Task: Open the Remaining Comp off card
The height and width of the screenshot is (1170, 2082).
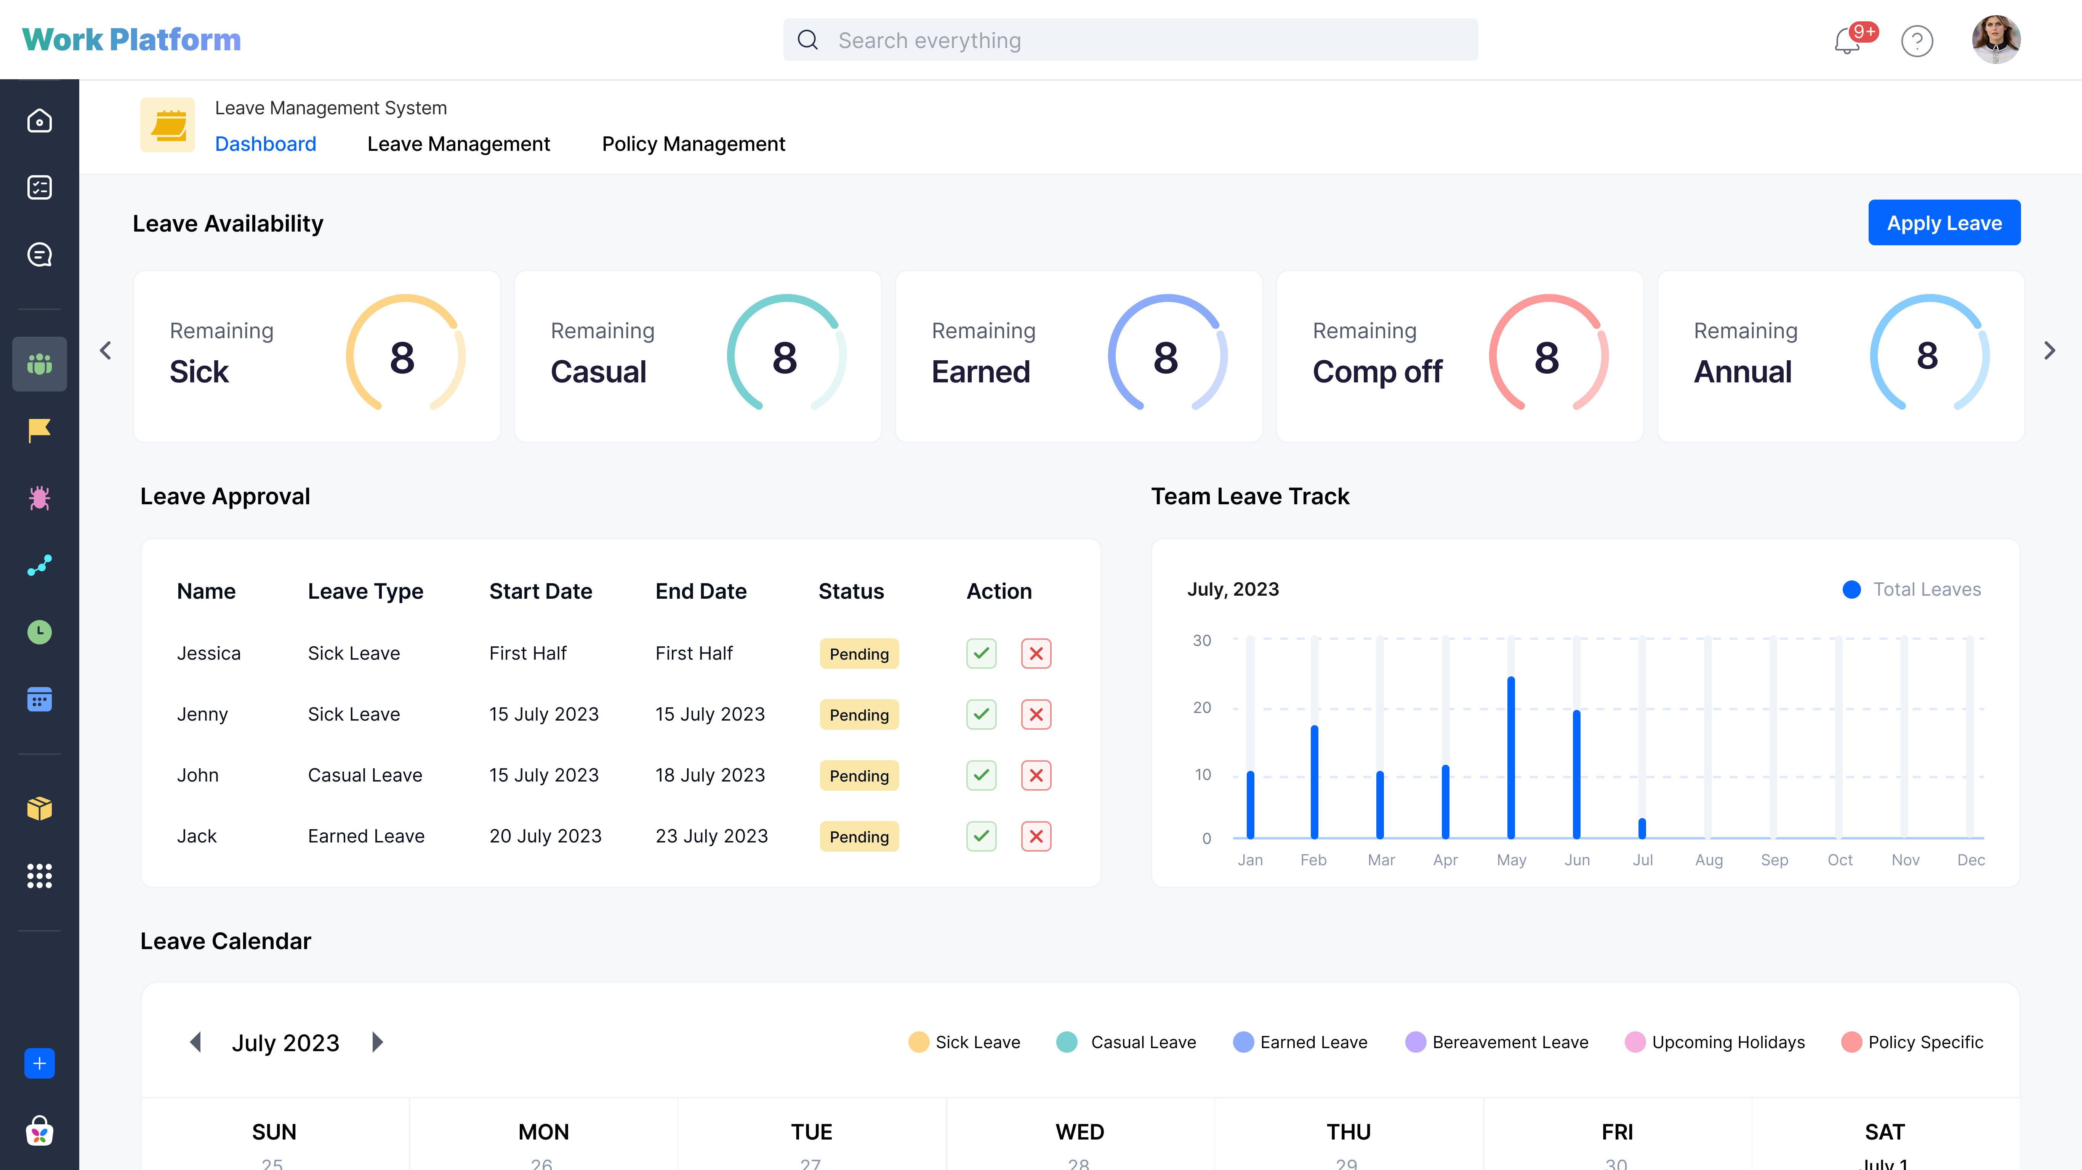Action: click(x=1460, y=356)
